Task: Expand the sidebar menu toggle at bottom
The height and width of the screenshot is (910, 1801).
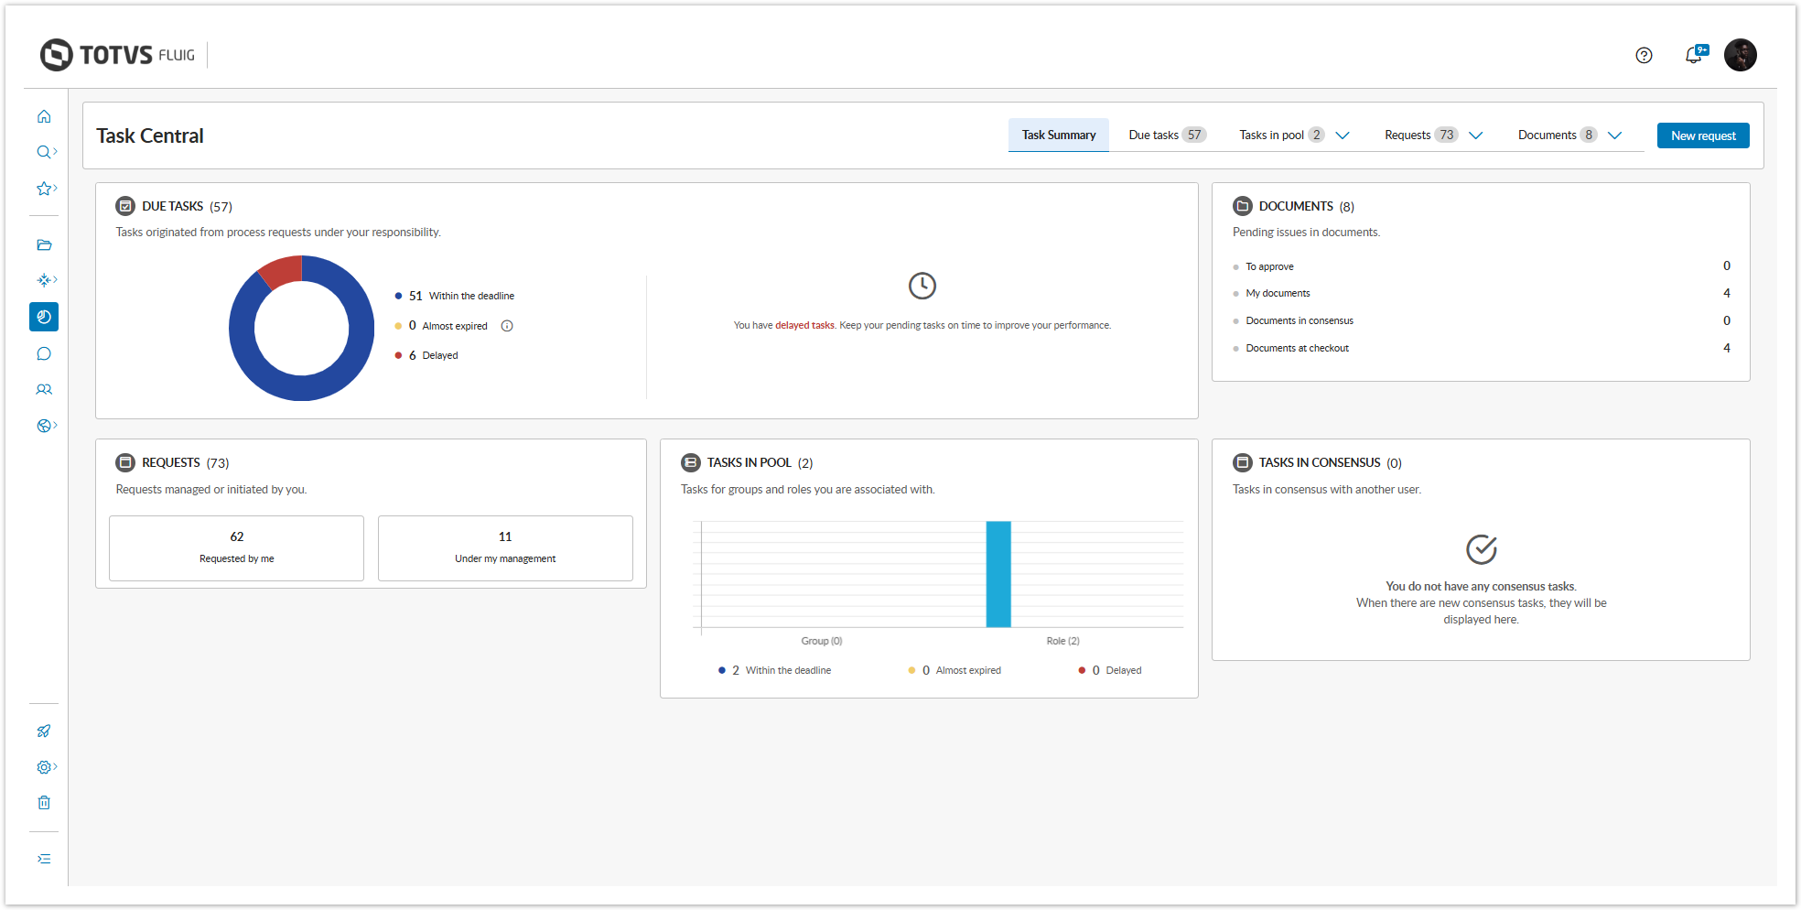Action: coord(44,859)
